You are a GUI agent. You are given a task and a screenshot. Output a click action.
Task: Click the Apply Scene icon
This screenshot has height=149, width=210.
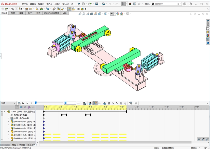[122, 14]
